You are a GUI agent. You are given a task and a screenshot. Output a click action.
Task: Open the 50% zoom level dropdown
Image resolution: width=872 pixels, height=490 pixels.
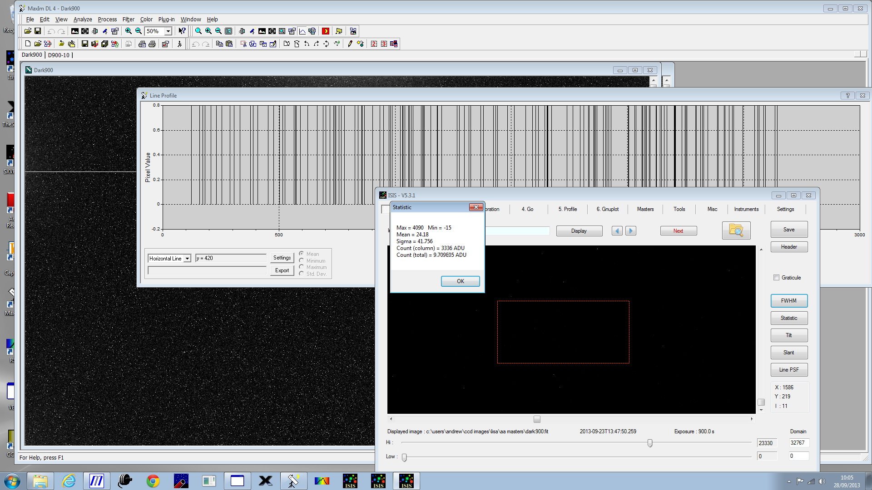pos(168,31)
